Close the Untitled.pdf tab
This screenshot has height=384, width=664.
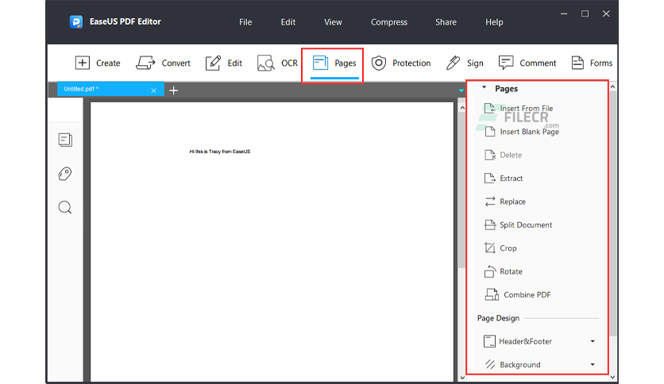point(154,90)
